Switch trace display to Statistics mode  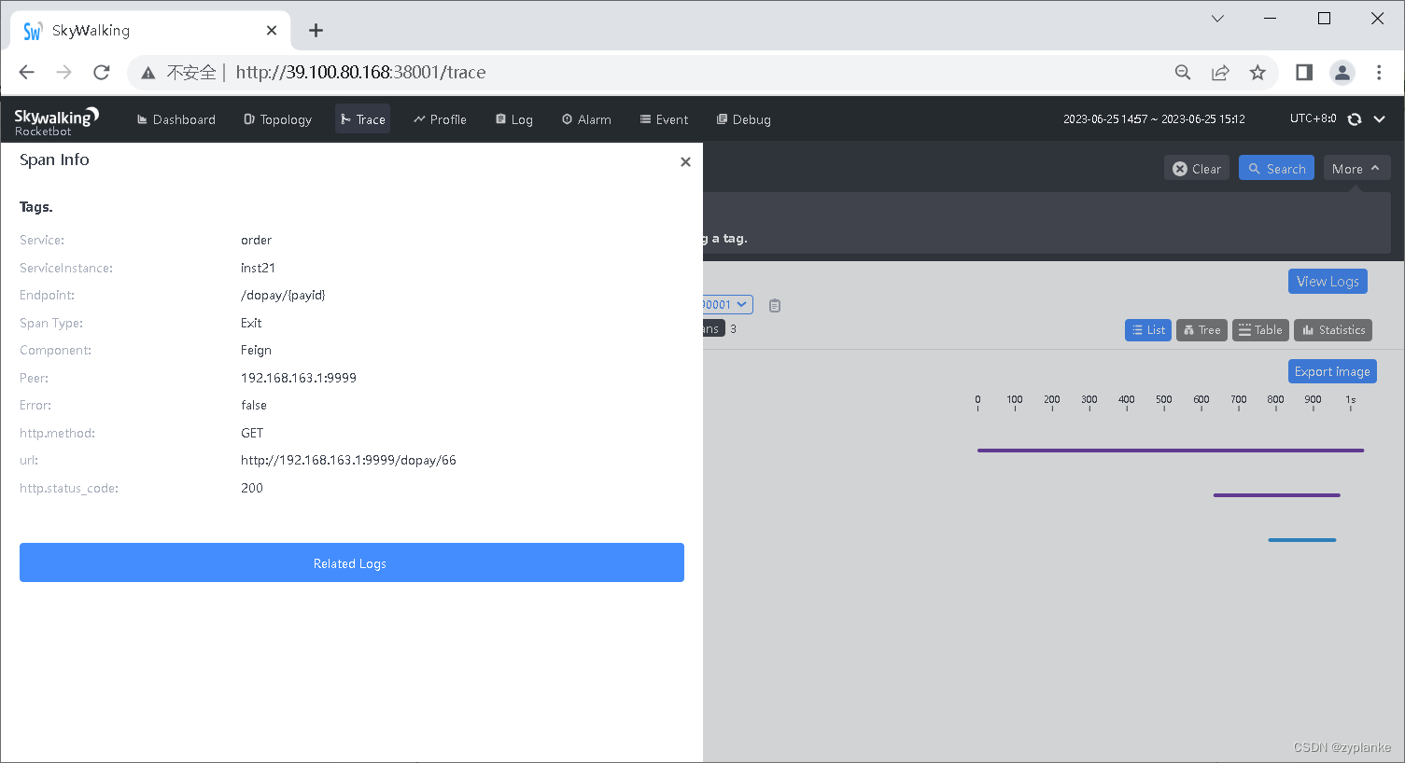pos(1333,329)
